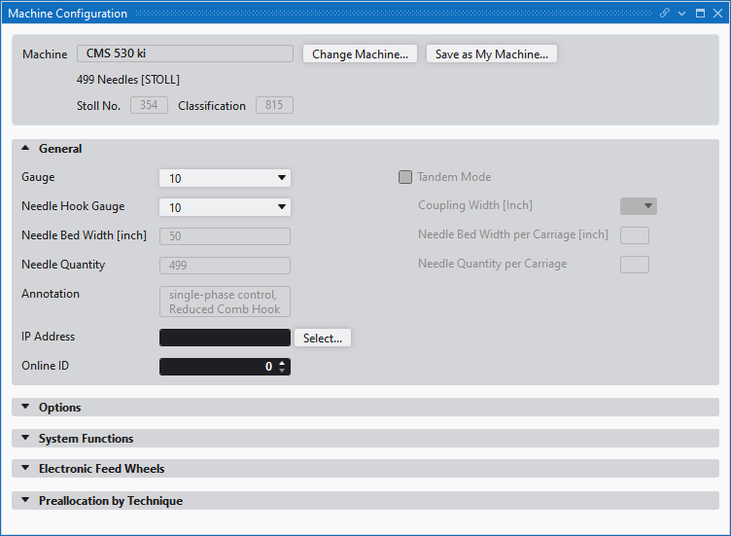Open the panel options chevron in the title bar
Viewport: 731px width, 536px height.
pyautogui.click(x=682, y=14)
